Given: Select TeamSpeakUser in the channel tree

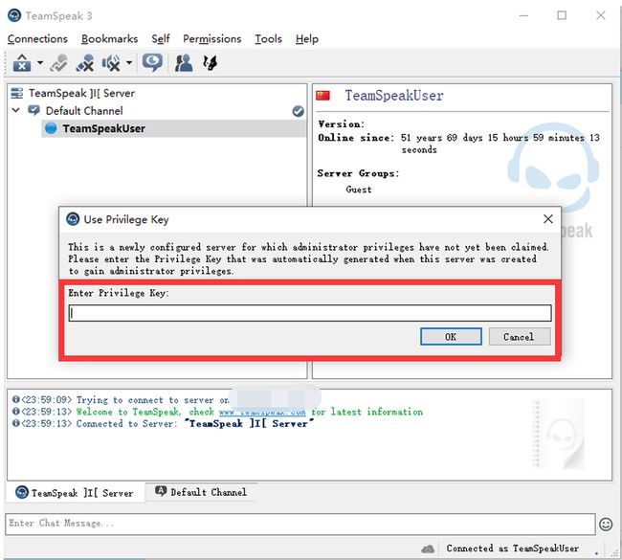Looking at the screenshot, I should click(103, 128).
